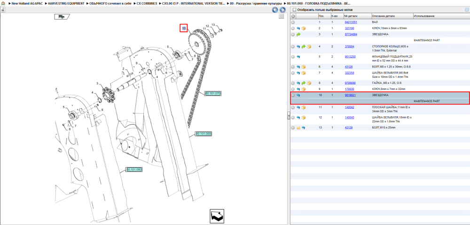Open part number link 323190
This screenshot has height=225, width=470.
[x=349, y=29]
